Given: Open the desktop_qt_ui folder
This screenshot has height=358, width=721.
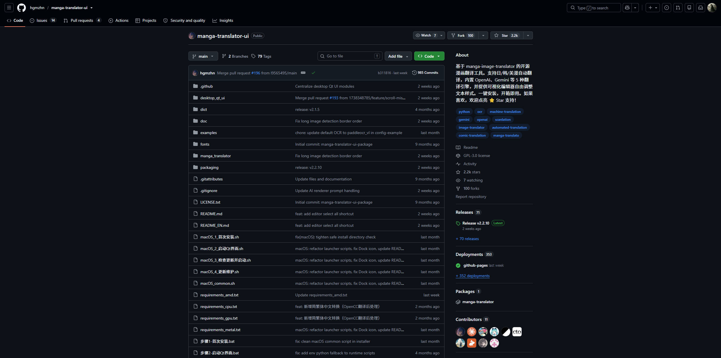Looking at the screenshot, I should [x=212, y=98].
